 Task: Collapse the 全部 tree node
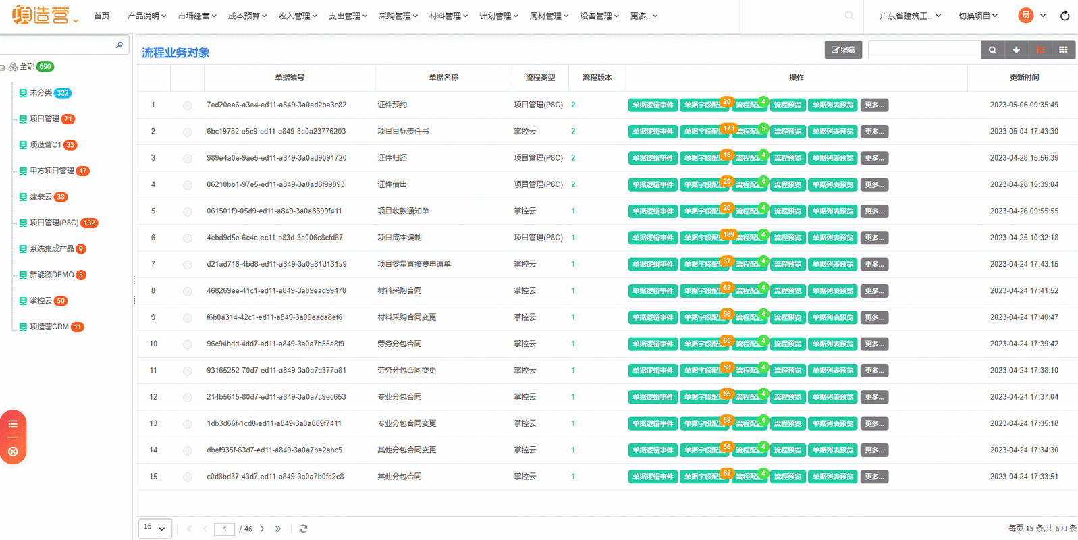coord(3,67)
